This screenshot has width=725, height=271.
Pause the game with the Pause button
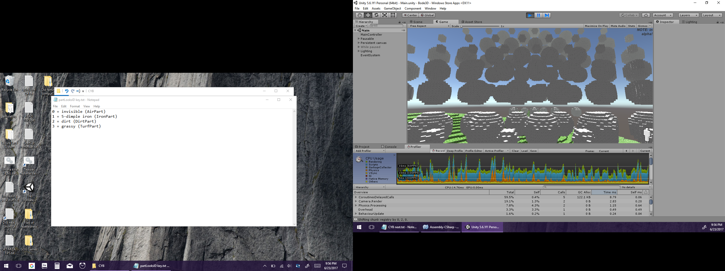pos(538,15)
